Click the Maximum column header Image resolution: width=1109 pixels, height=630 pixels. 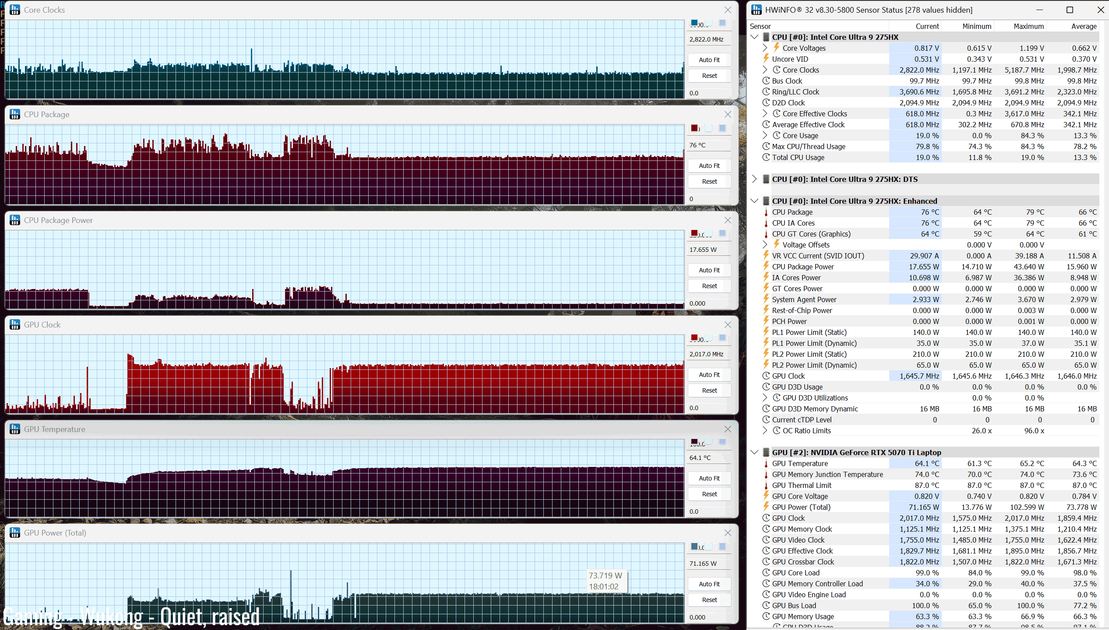pos(1028,26)
